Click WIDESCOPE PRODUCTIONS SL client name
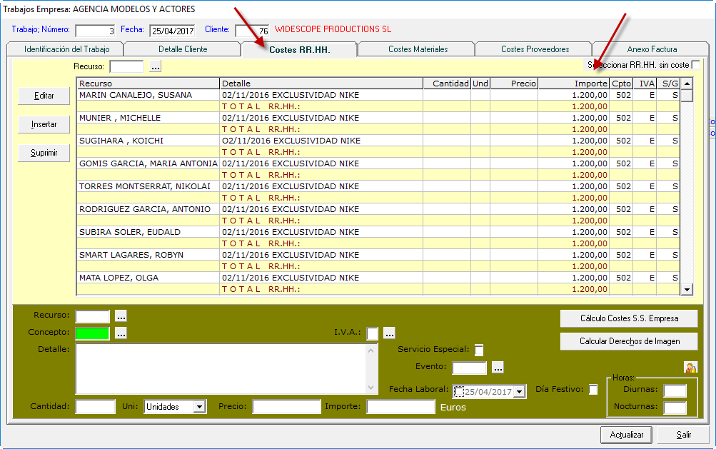The image size is (716, 449). (x=333, y=29)
